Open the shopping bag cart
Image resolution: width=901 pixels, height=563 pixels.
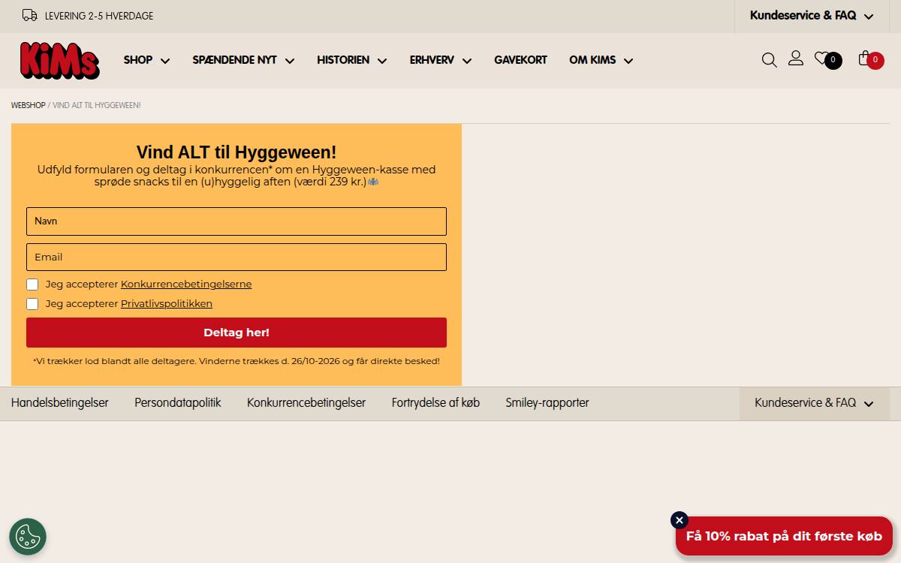point(866,59)
